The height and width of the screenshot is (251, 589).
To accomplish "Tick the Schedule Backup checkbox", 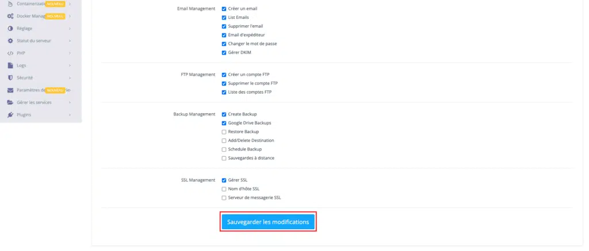I will pyautogui.click(x=224, y=149).
